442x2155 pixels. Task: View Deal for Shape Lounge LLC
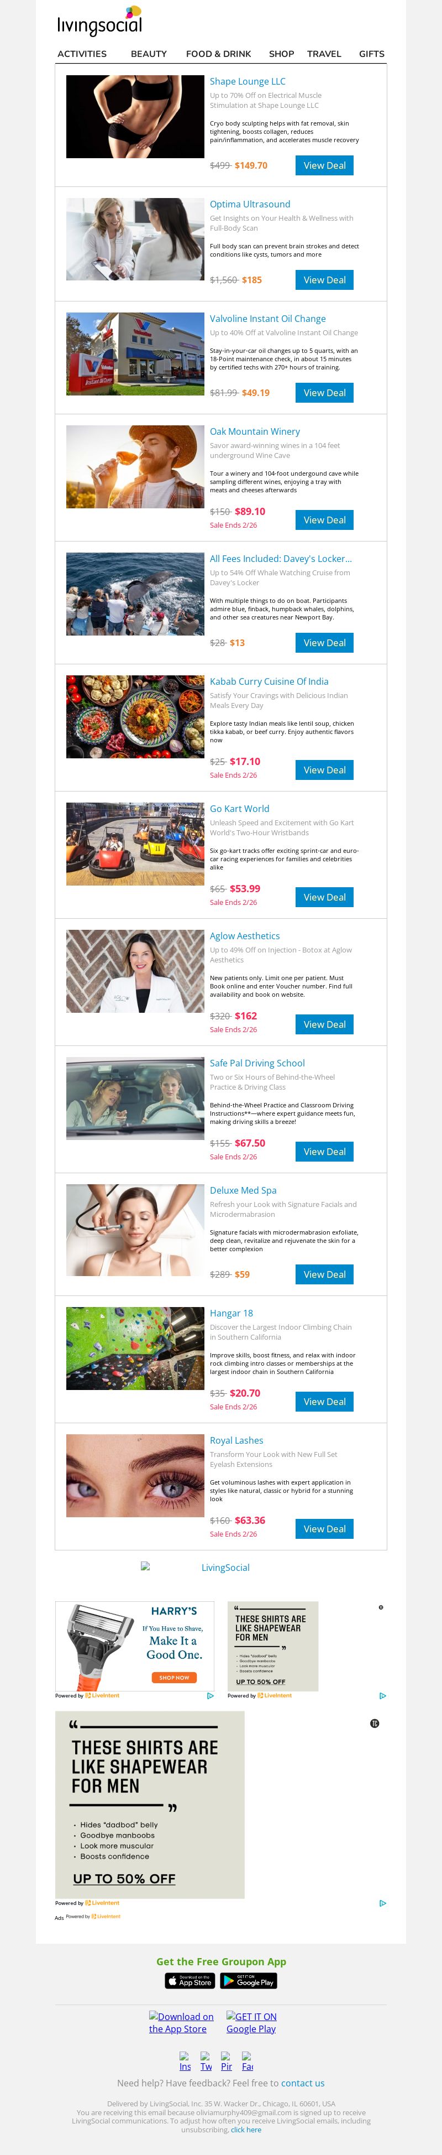pos(324,165)
